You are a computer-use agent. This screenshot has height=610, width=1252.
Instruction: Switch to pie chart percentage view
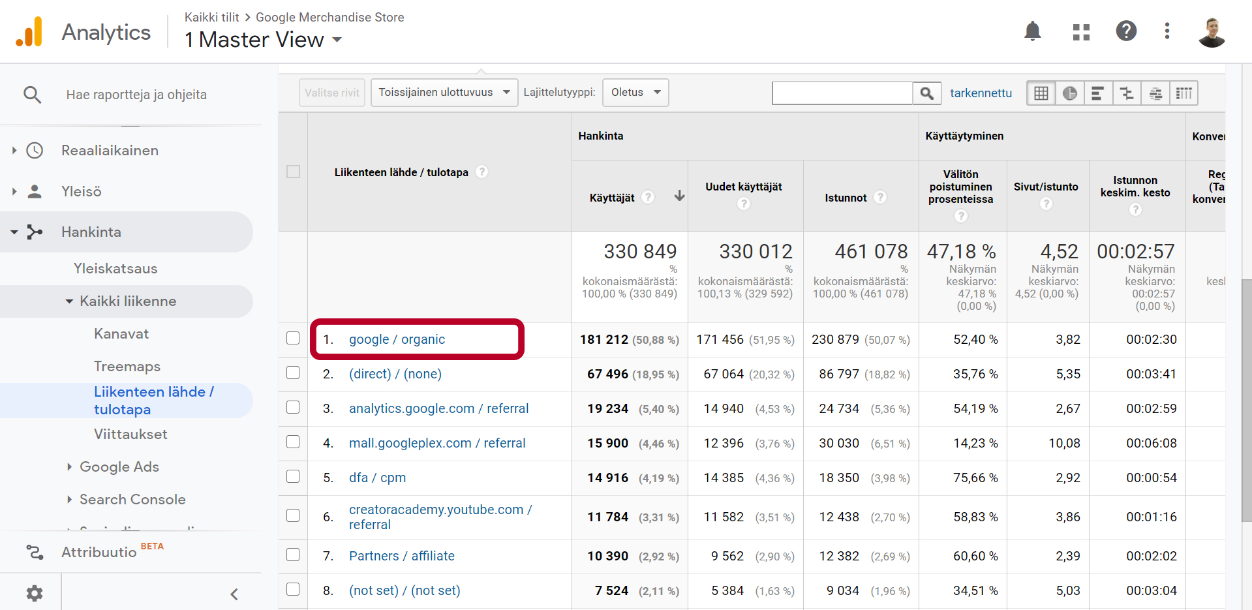point(1070,93)
